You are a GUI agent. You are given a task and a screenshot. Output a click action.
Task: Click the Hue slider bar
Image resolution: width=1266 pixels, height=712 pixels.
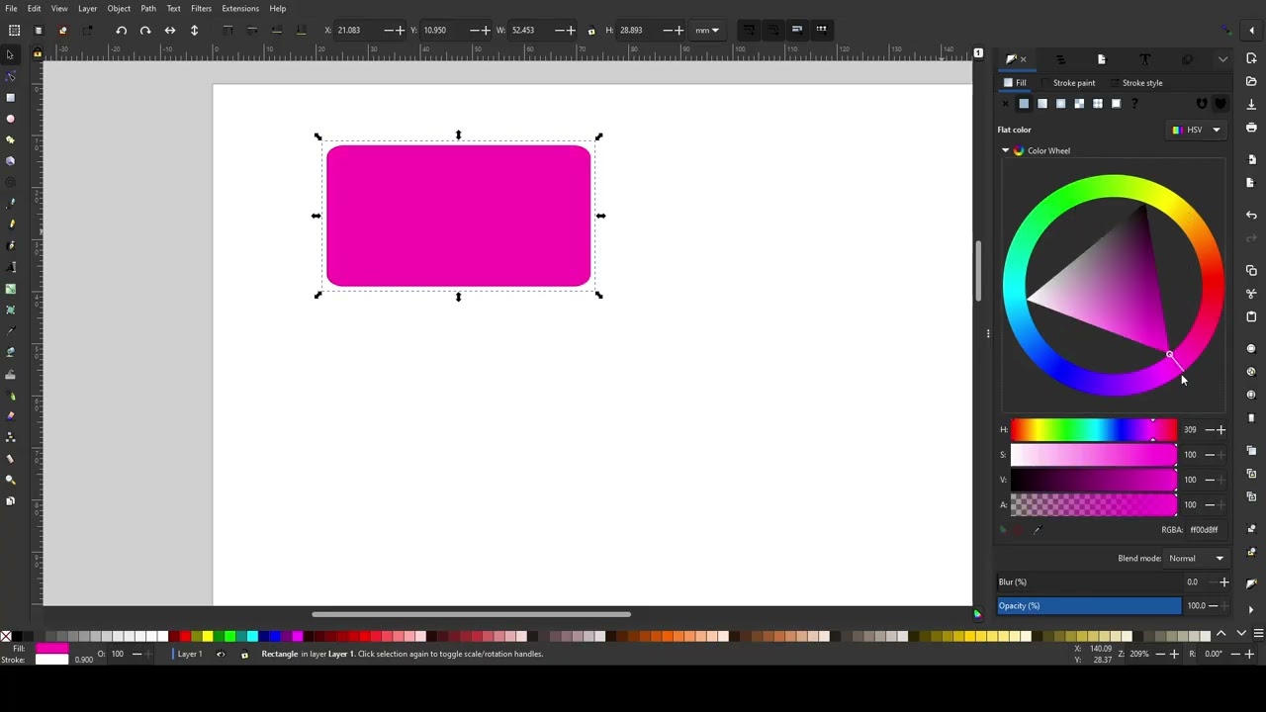1093,430
